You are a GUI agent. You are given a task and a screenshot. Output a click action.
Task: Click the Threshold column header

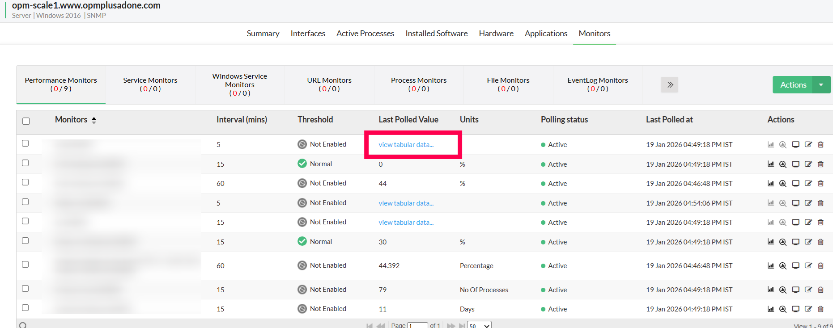coord(315,120)
